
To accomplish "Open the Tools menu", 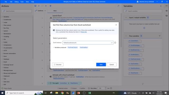I will (22, 2).
